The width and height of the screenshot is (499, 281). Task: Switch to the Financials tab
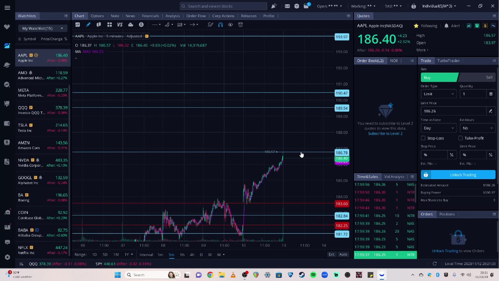coord(150,16)
